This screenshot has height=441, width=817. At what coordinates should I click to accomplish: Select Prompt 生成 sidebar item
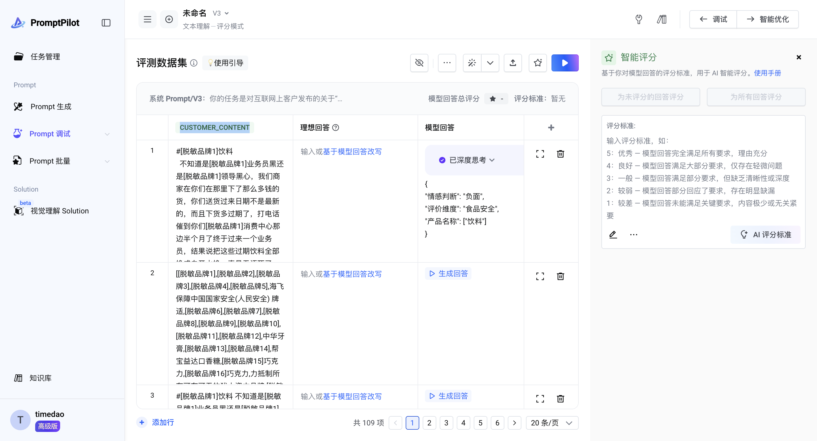point(51,107)
